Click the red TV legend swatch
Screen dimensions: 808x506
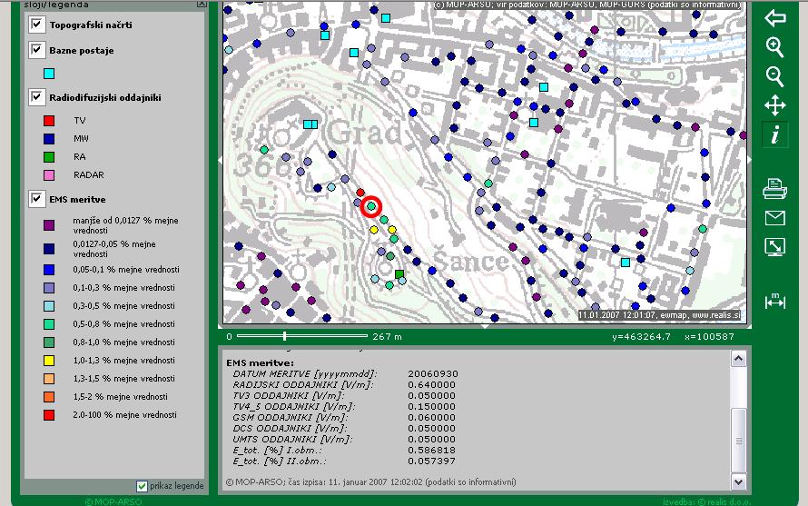point(49,121)
